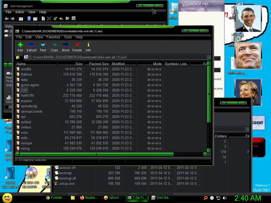Viewport: 271px width, 203px height.
Task: Click the Add button in 7-Zip toolbar
Action: 20,47
